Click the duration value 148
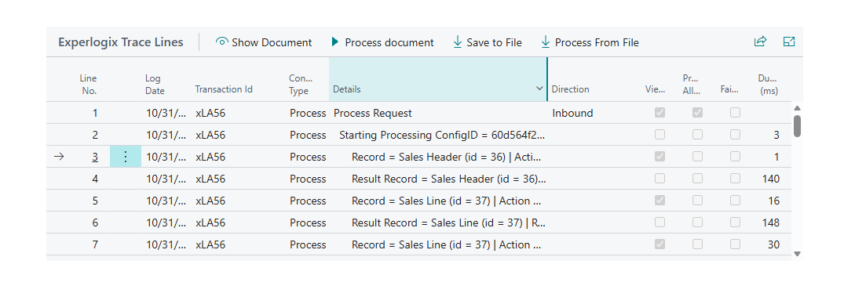This screenshot has height=286, width=855. (771, 223)
